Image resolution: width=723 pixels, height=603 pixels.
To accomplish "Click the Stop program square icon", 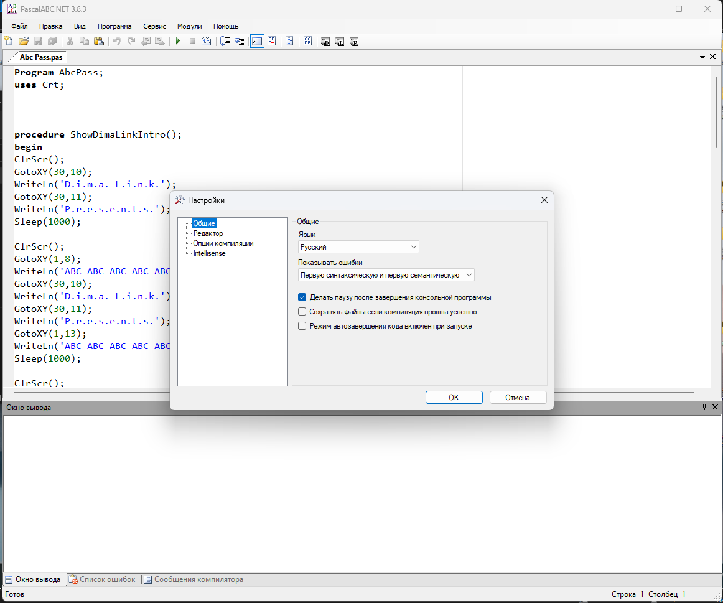I will pos(193,41).
